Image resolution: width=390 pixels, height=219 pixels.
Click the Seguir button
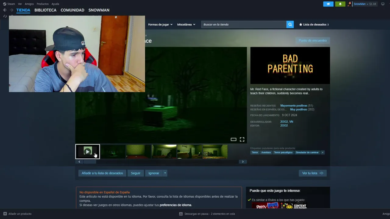pos(136,173)
